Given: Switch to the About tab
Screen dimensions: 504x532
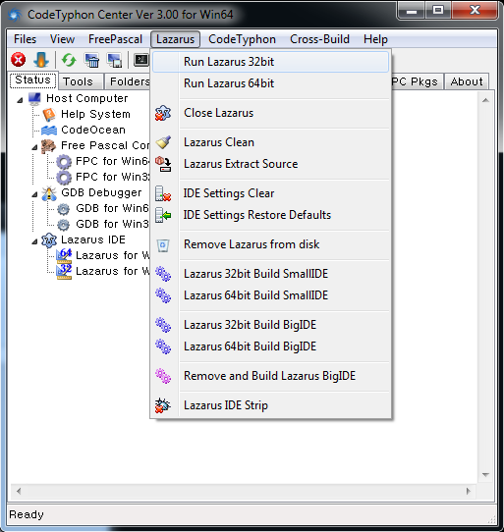Looking at the screenshot, I should (x=467, y=81).
